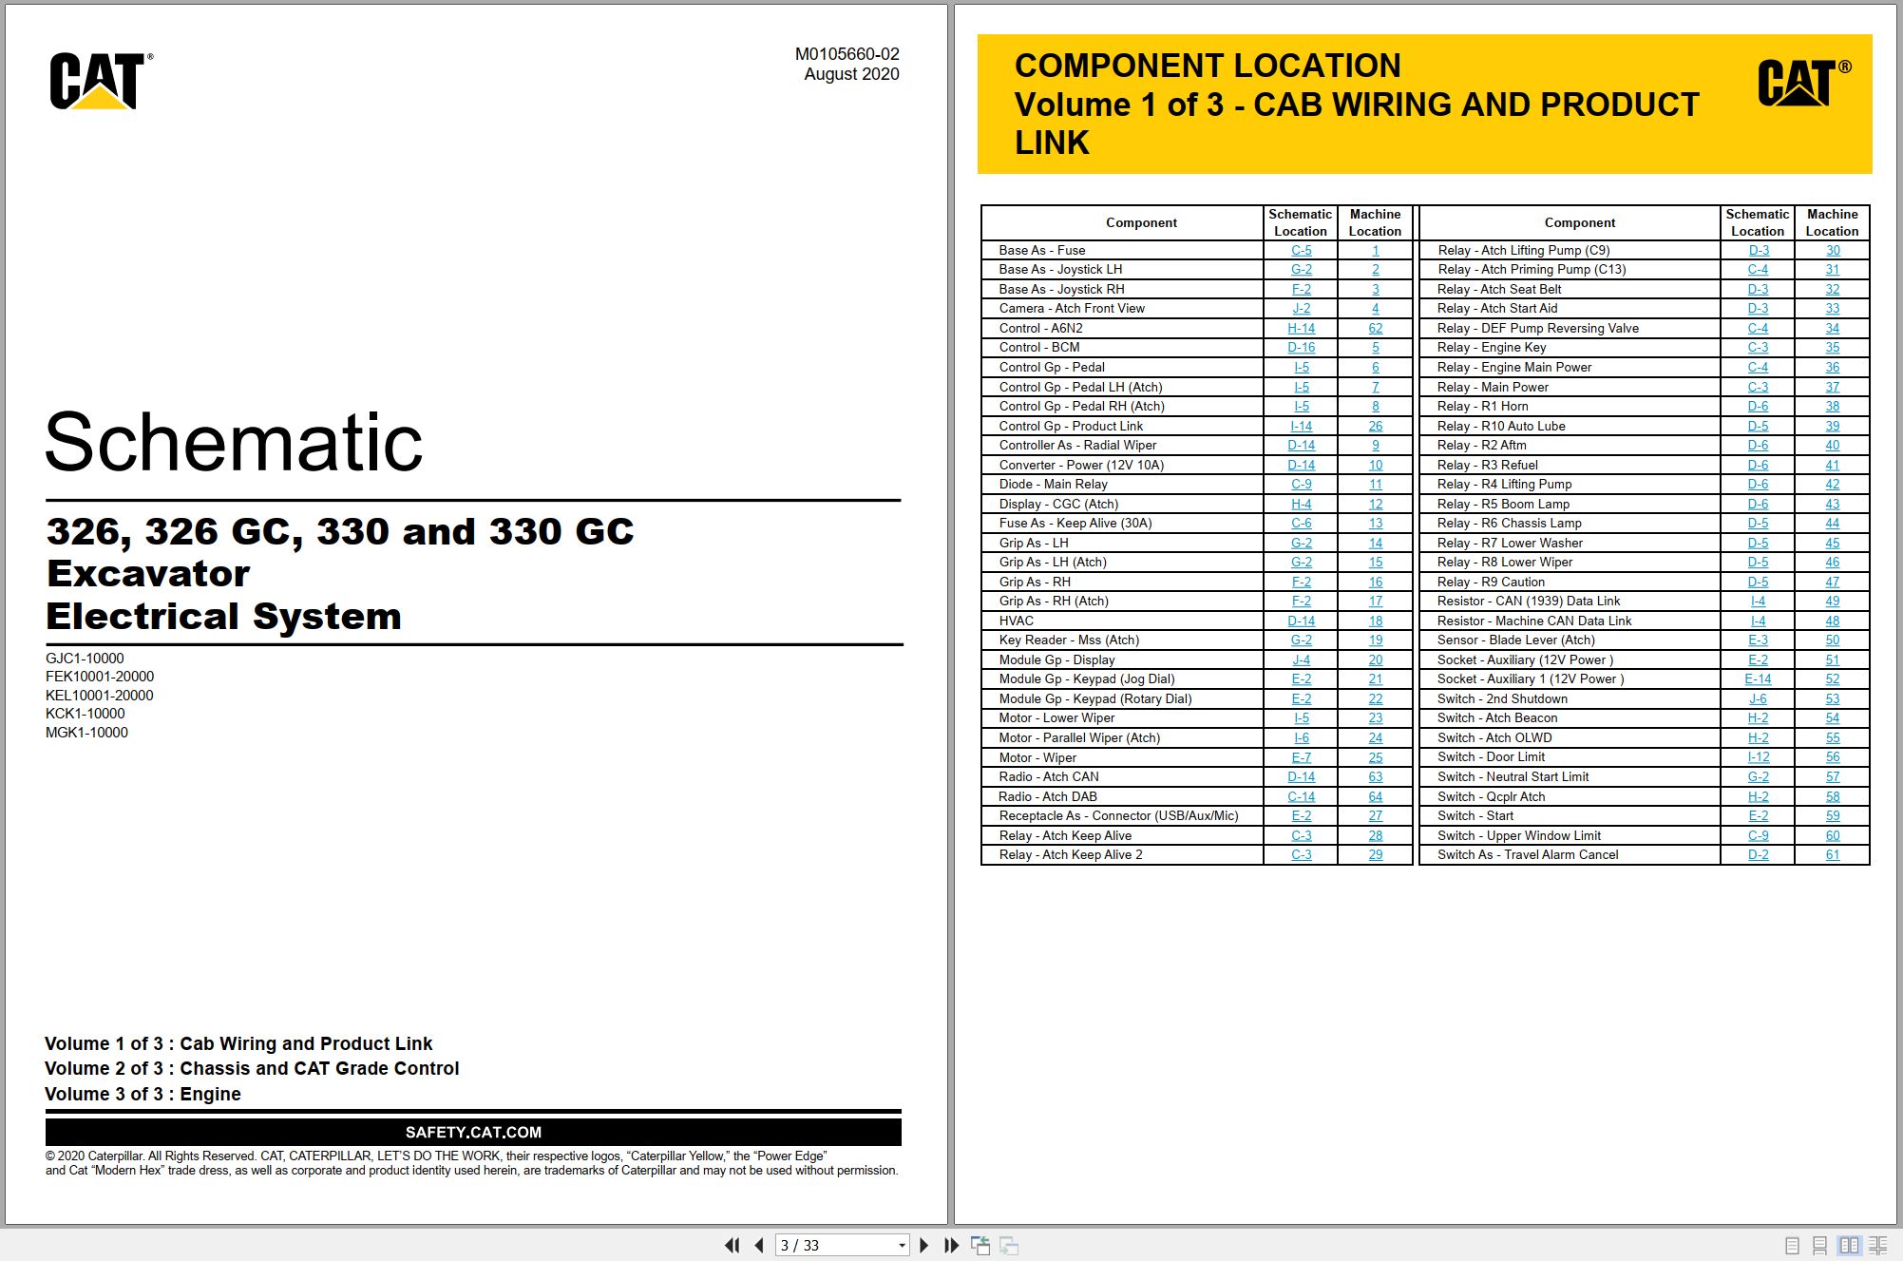Open schematic link H-14 for Control - A6N2

[x=1301, y=328]
